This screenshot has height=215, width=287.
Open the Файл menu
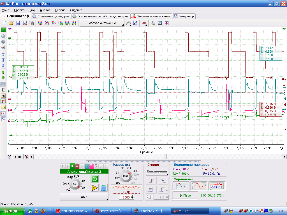click(5, 10)
